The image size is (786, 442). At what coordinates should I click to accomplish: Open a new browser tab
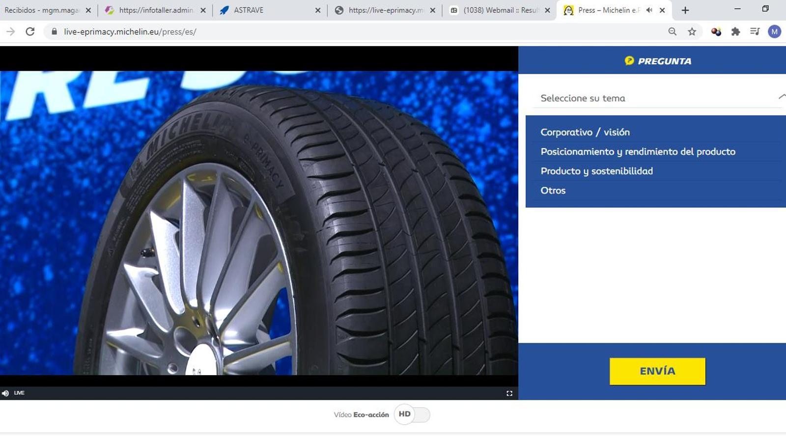click(685, 10)
